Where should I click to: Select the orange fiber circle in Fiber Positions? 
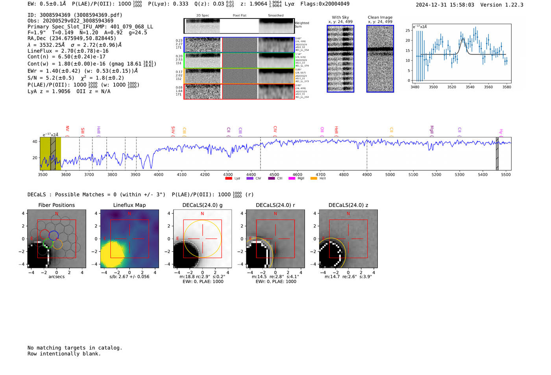click(x=57, y=244)
